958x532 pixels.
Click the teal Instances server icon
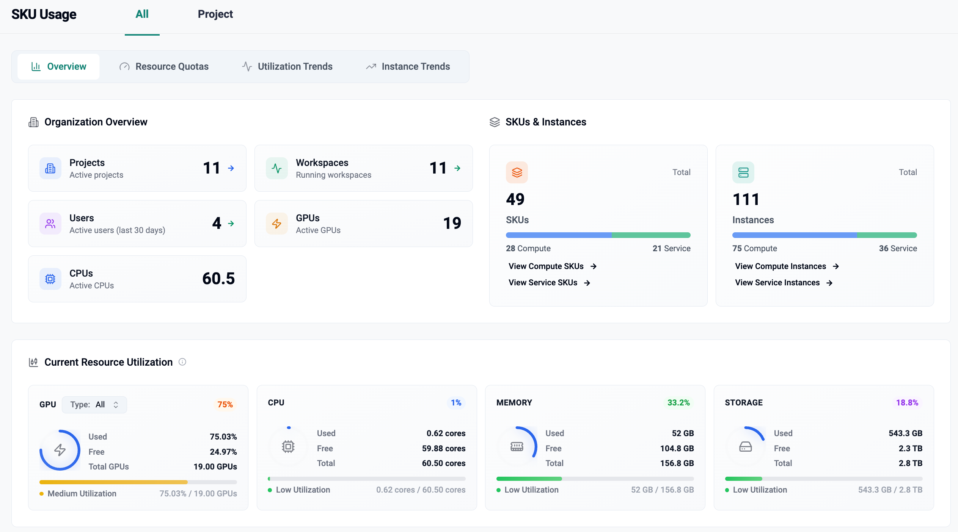click(743, 172)
